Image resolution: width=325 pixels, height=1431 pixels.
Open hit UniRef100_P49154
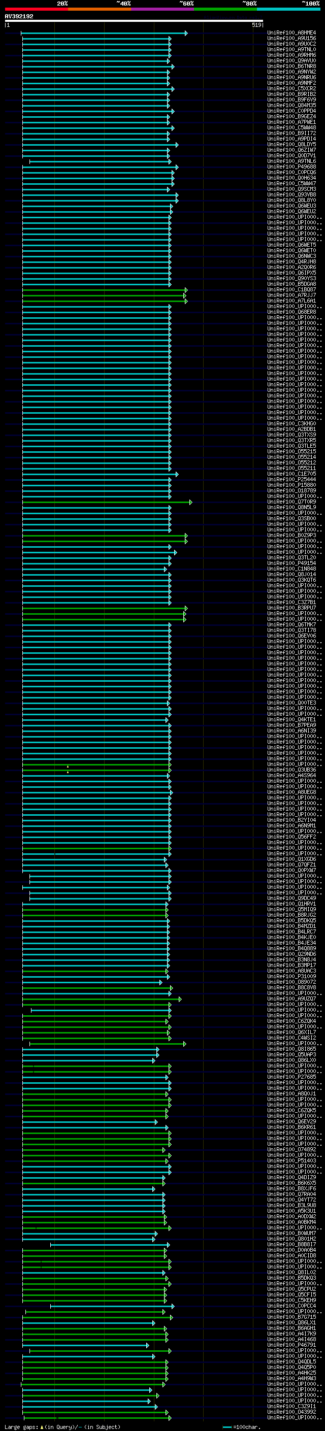(291, 563)
